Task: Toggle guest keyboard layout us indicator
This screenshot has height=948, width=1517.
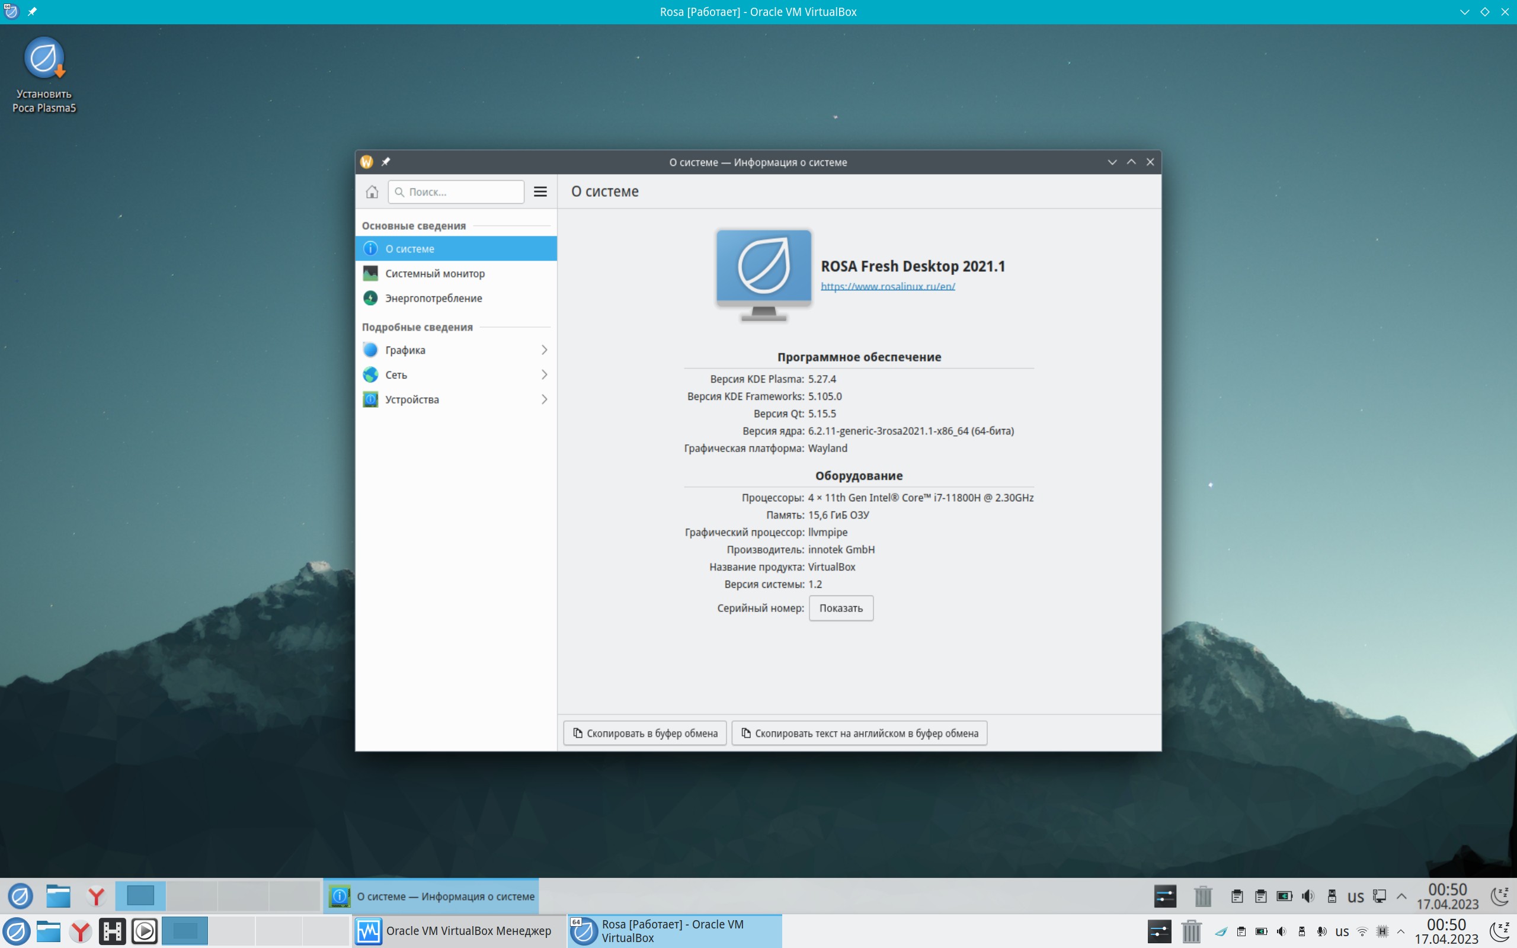Action: (1355, 896)
